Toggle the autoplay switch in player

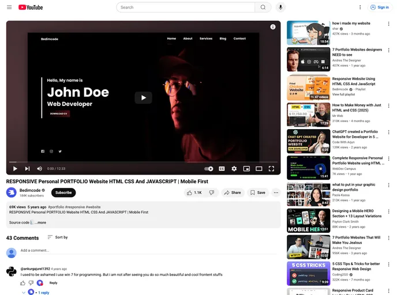pos(209,169)
